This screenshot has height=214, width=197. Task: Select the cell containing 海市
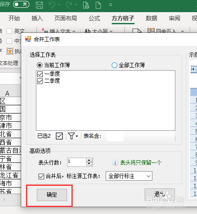pos(10,183)
